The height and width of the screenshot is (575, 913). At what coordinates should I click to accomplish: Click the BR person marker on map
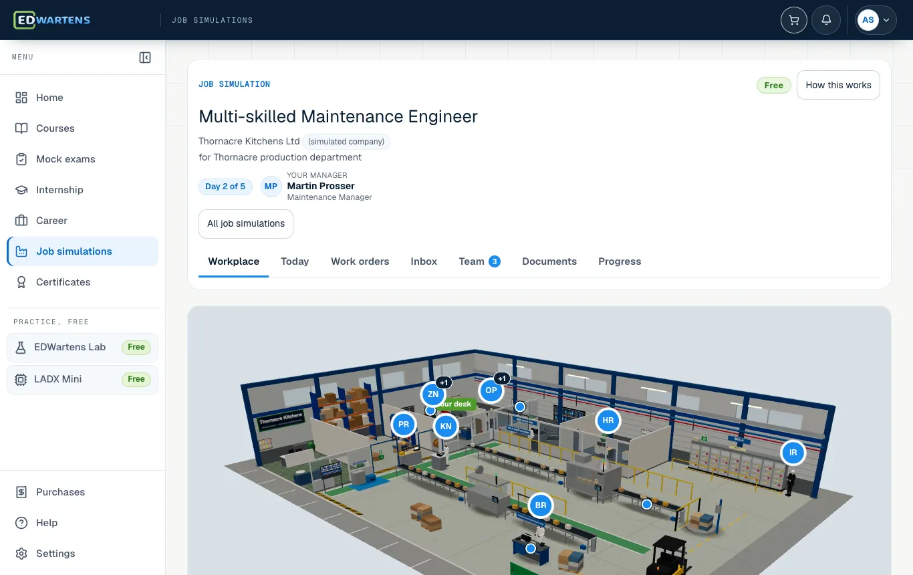click(541, 505)
